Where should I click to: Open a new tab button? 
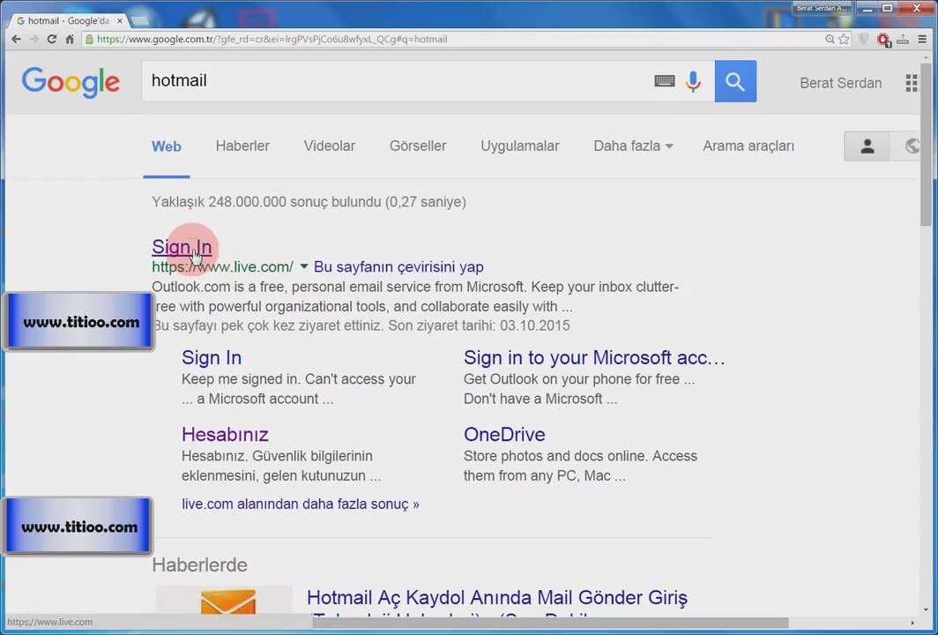[x=139, y=21]
